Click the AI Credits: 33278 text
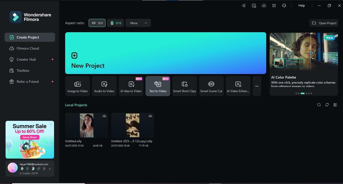343x184 pixels. coord(29,173)
